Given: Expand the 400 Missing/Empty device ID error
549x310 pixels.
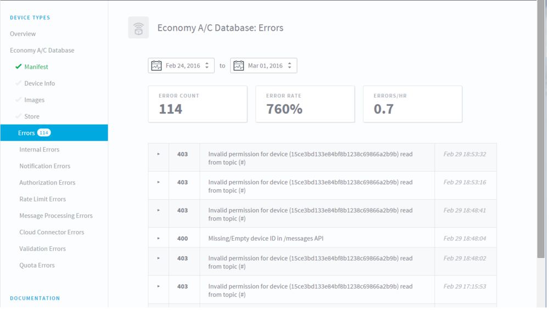Looking at the screenshot, I should [x=159, y=239].
